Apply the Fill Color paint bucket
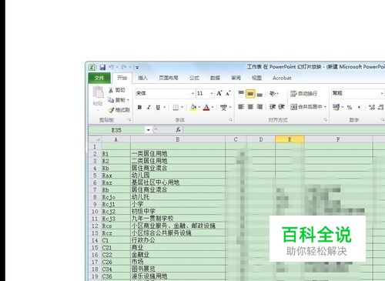The height and width of the screenshot is (281, 385). 193,107
